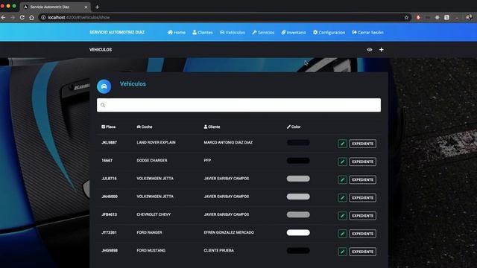Viewport: 477px width, 268px height.
Task: Click the light gray swatch of JAH6000
Action: coord(298,197)
